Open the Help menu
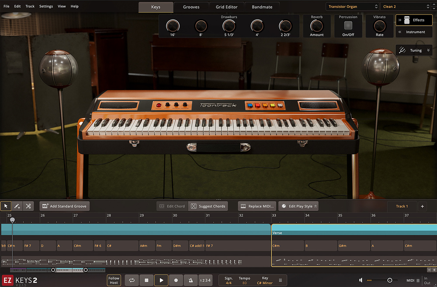Screen dimensions: 437x287 (74, 6)
